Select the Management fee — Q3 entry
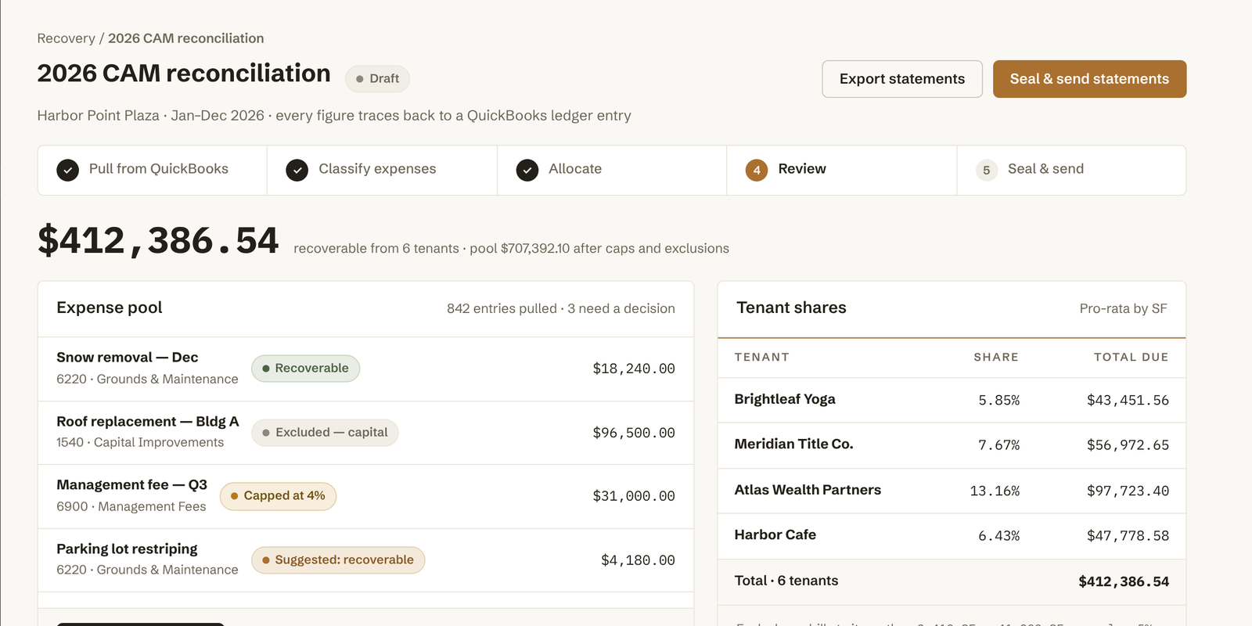The height and width of the screenshot is (626, 1252). (365, 497)
